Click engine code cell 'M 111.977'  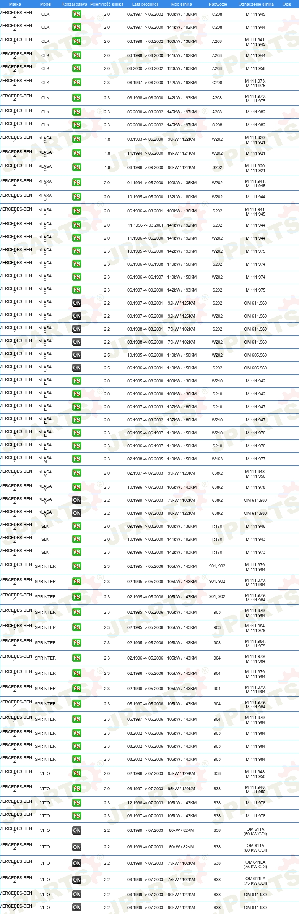255,459
